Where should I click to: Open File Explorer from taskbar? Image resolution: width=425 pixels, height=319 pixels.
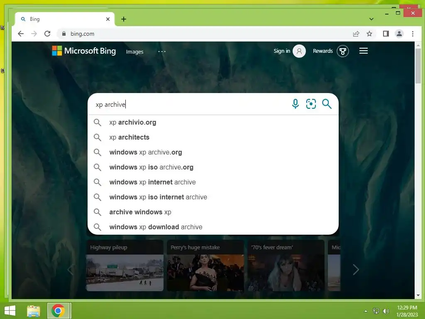pyautogui.click(x=34, y=311)
